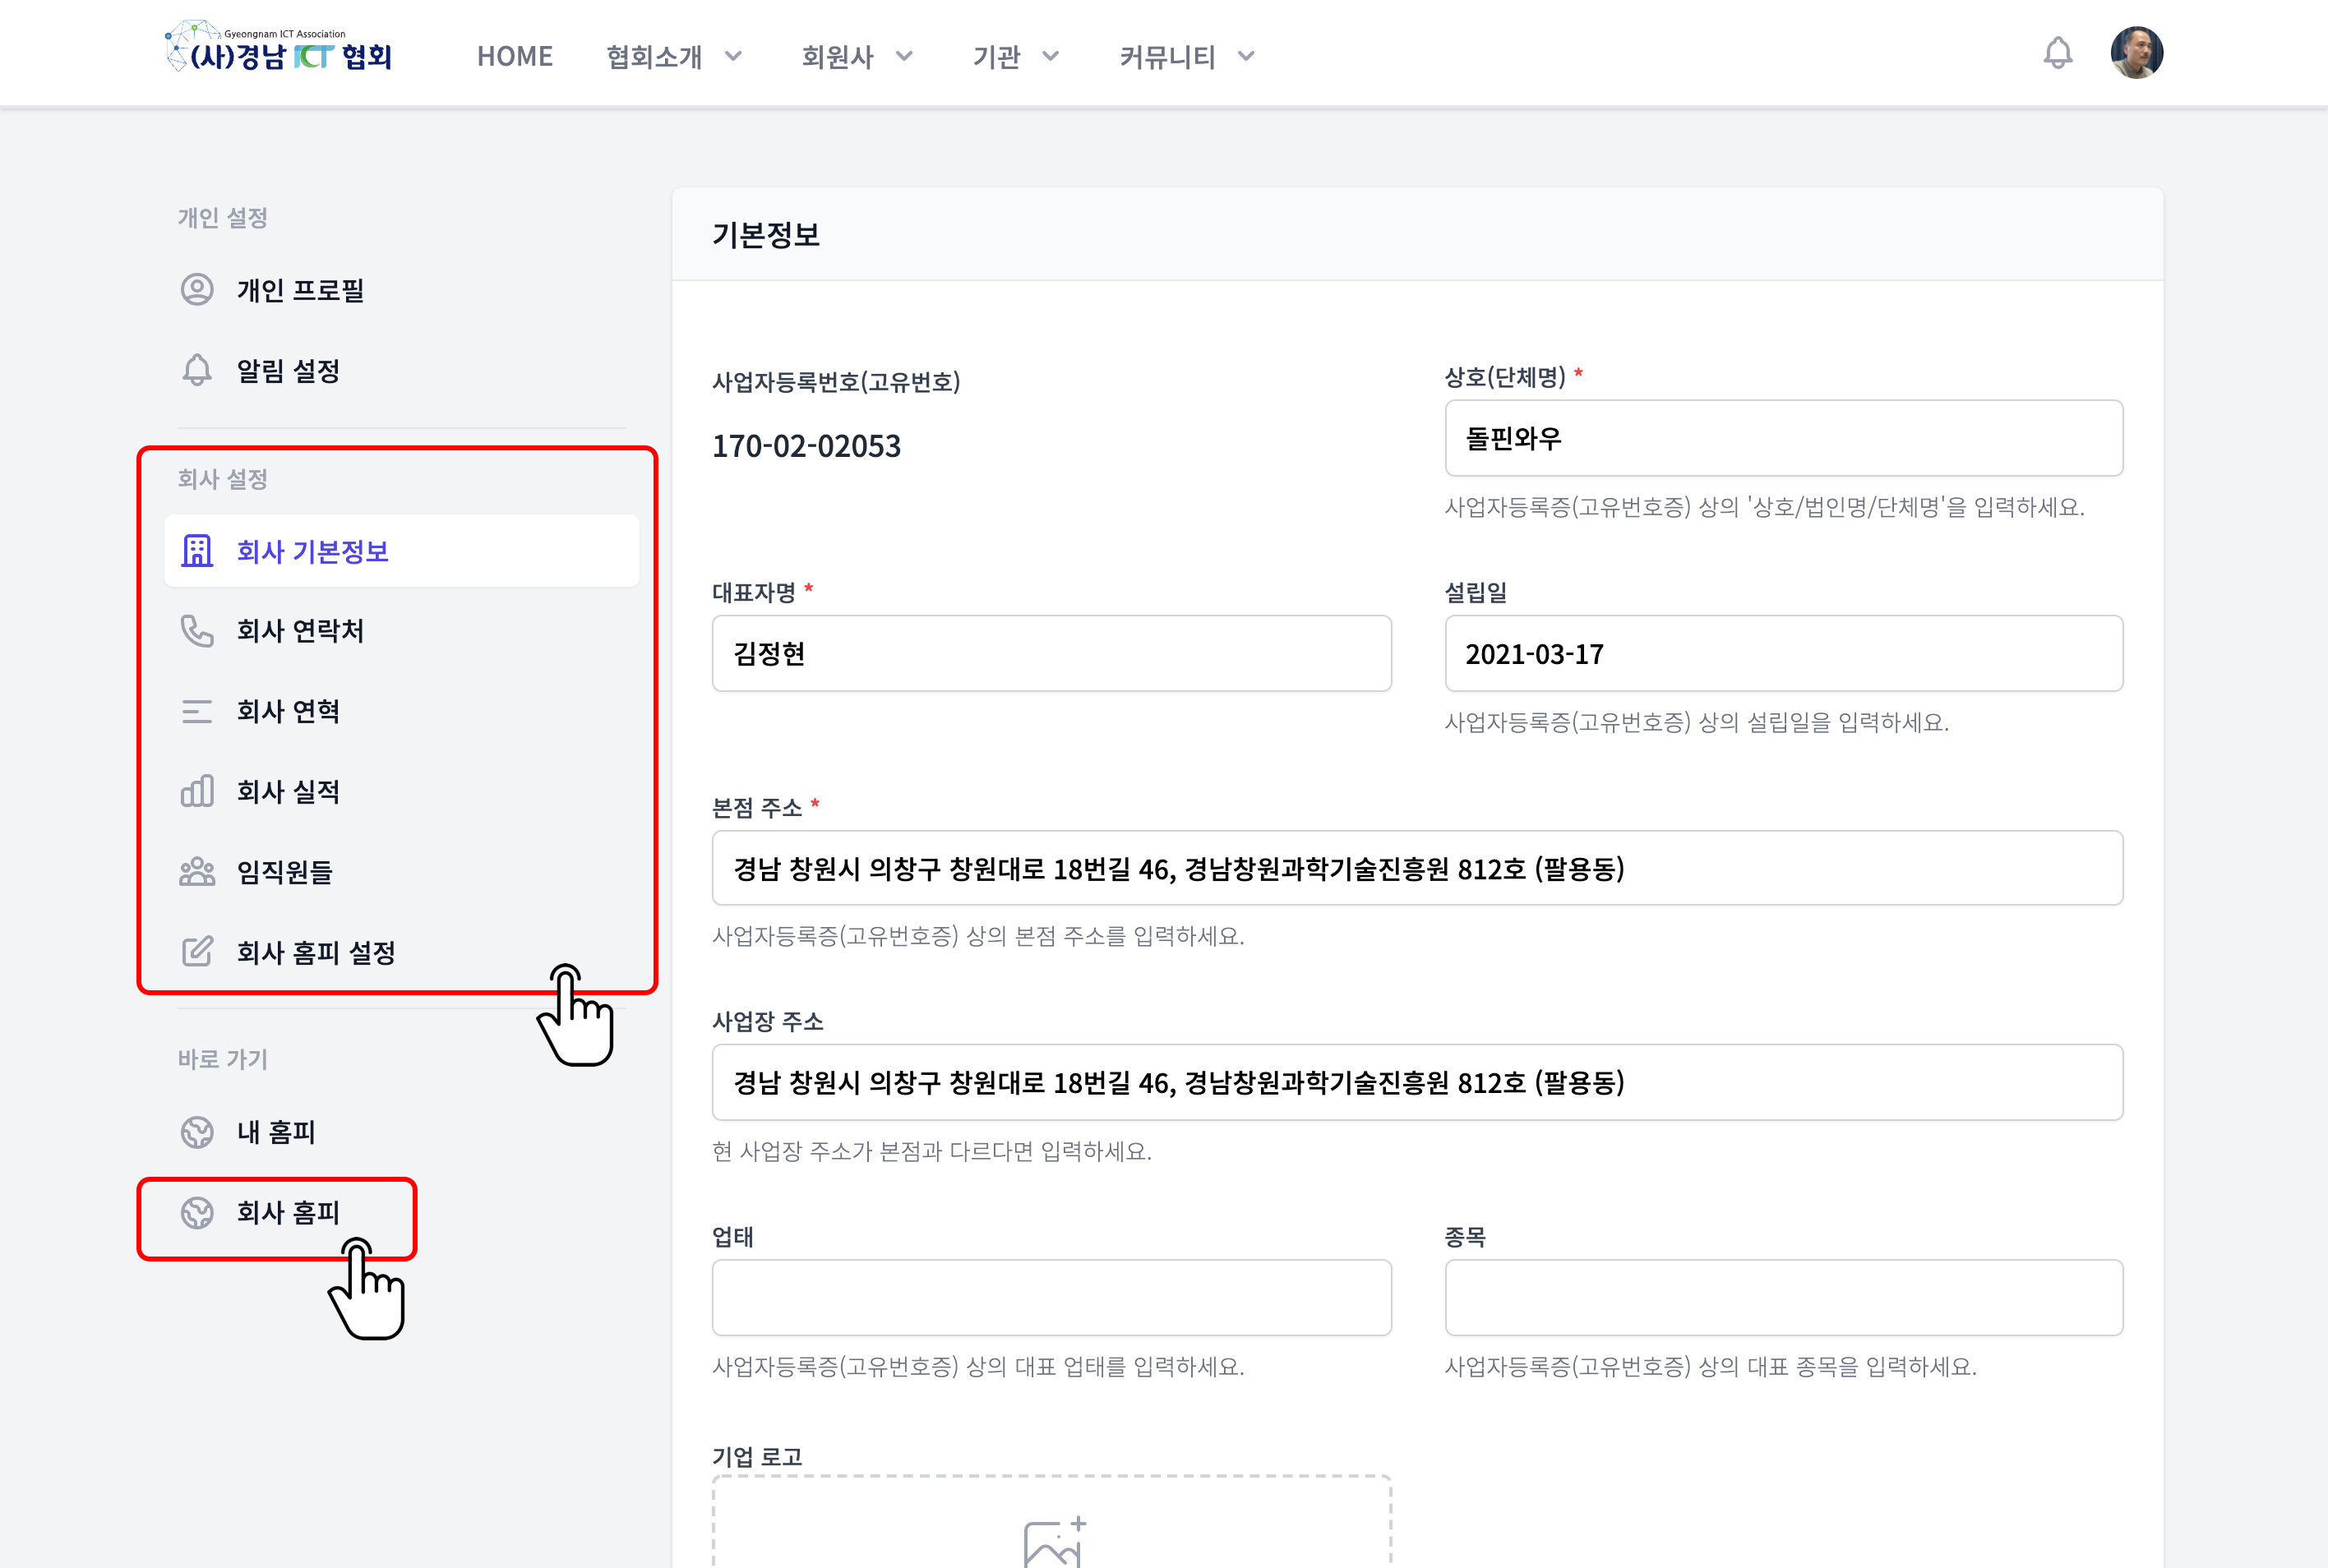
Task: Expand the chevron next to 협회소개
Action: click(x=733, y=57)
